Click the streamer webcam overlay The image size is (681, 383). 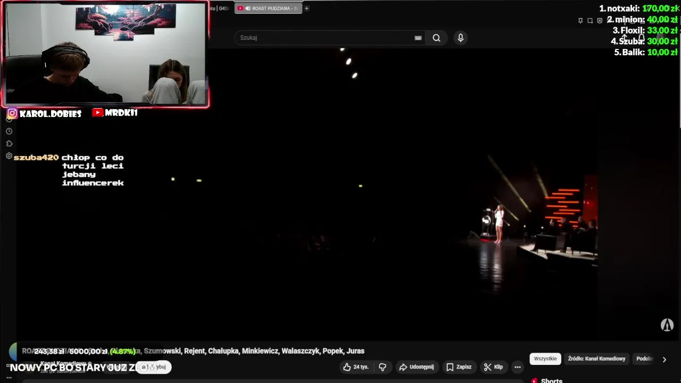click(x=106, y=54)
